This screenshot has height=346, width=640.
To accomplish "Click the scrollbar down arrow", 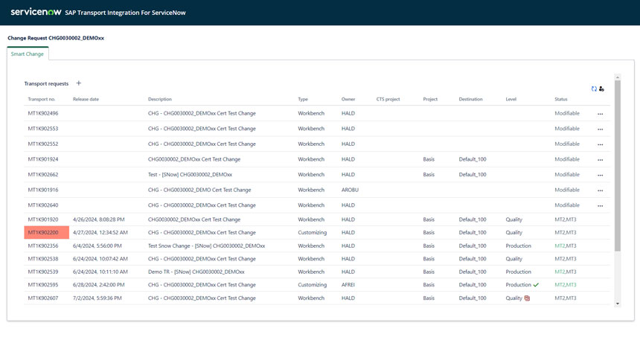I will tap(618, 304).
